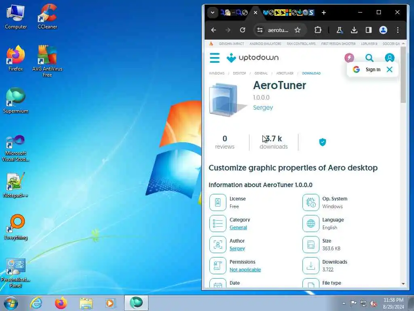Screen dimensions: 414x311
Task: Click the address bar showing aerotu...
Action: (278, 30)
